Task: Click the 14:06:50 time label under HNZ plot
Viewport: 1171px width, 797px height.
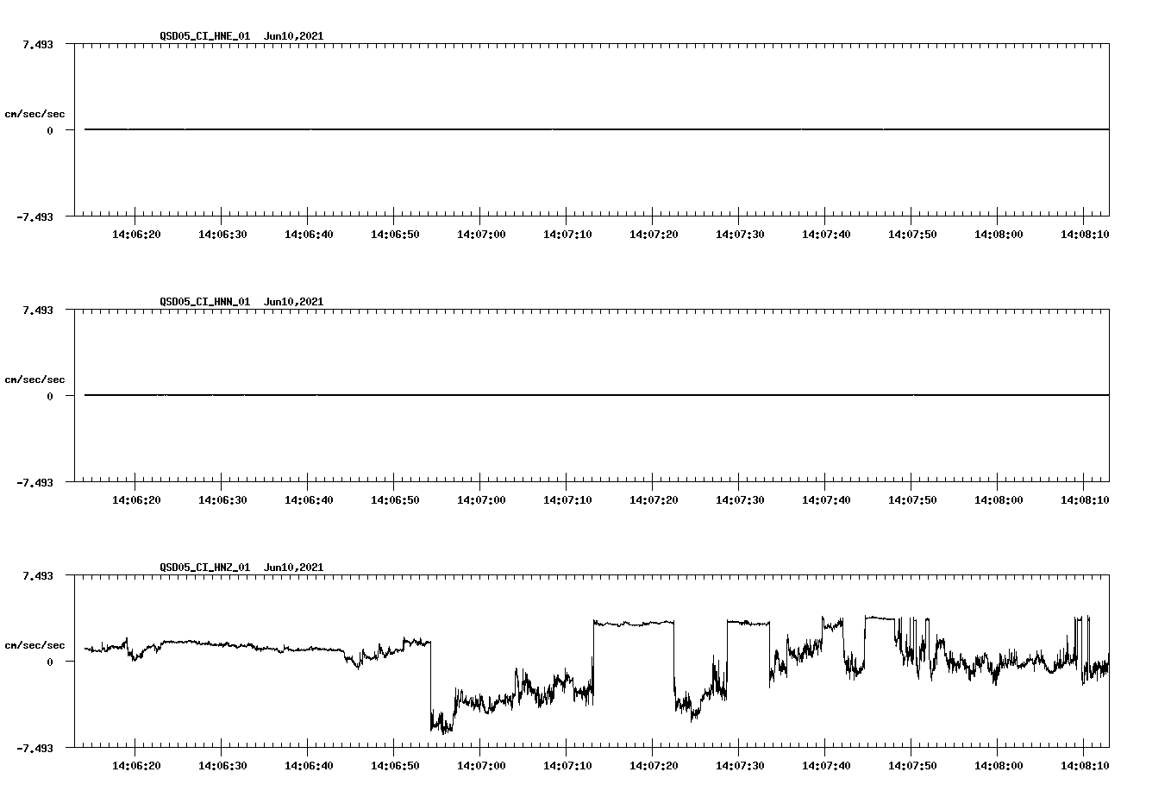Action: pos(395,766)
